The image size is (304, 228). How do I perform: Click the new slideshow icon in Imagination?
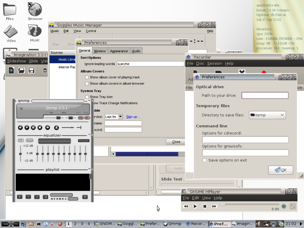click(11, 70)
